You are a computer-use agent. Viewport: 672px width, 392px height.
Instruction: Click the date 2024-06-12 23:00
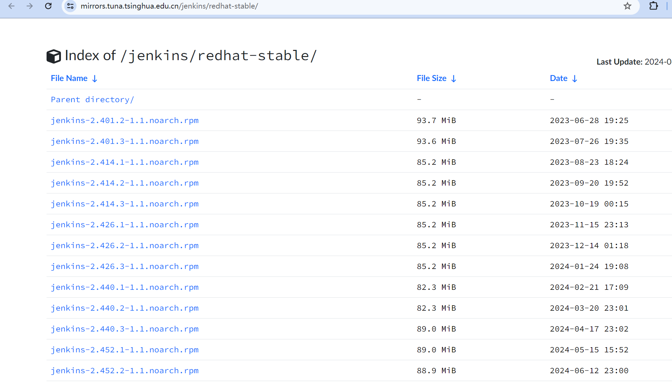(x=589, y=370)
